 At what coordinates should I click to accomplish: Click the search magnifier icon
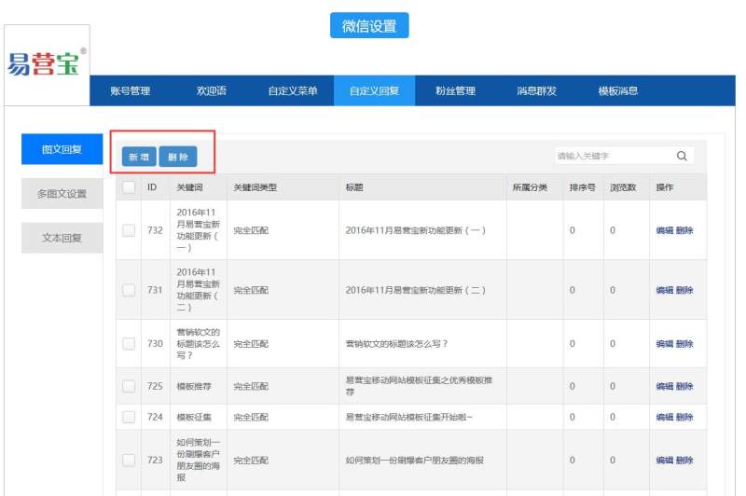point(682,157)
